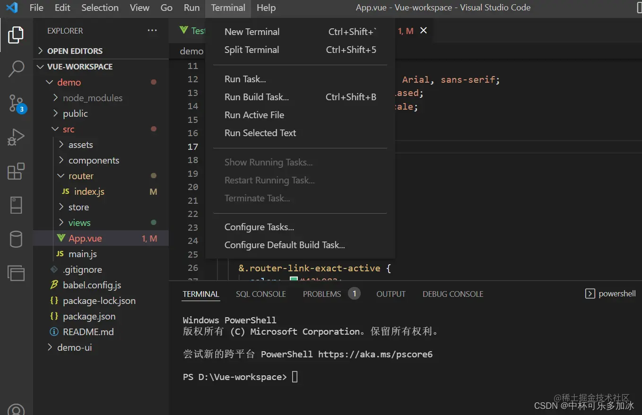Switch to the OUTPUT panel tab

click(x=391, y=294)
